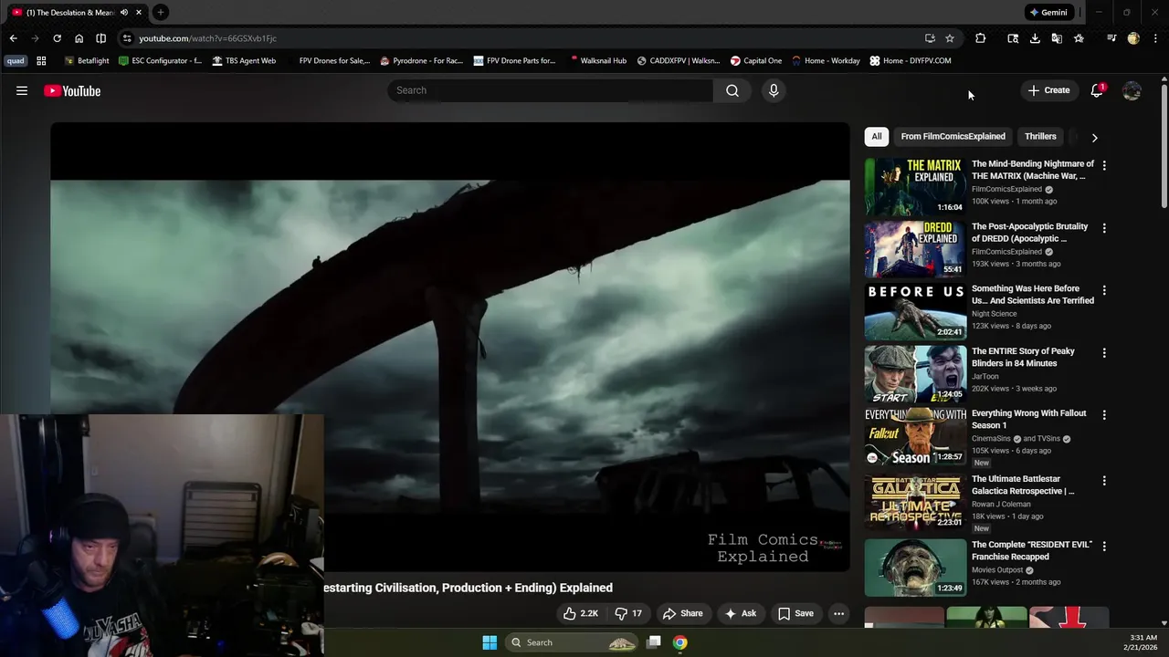Start voice search with the microphone
The width and height of the screenshot is (1169, 657).
click(774, 90)
